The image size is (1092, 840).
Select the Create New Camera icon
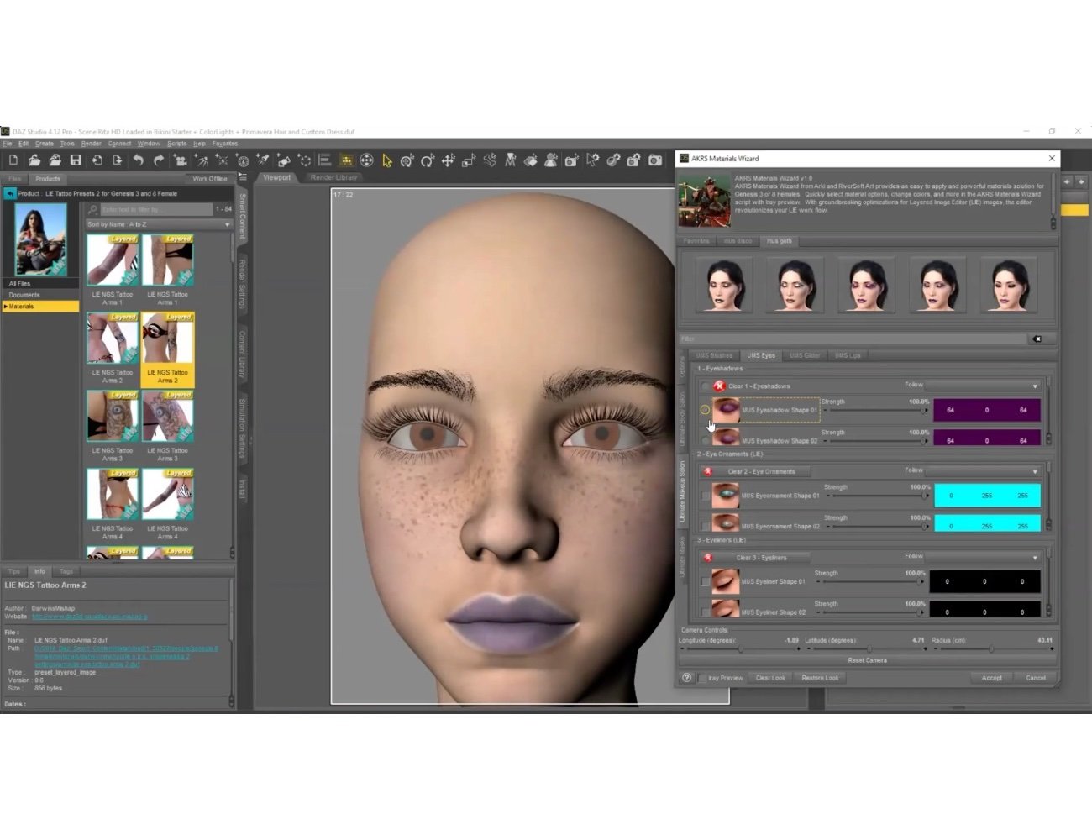pyautogui.click(x=179, y=160)
